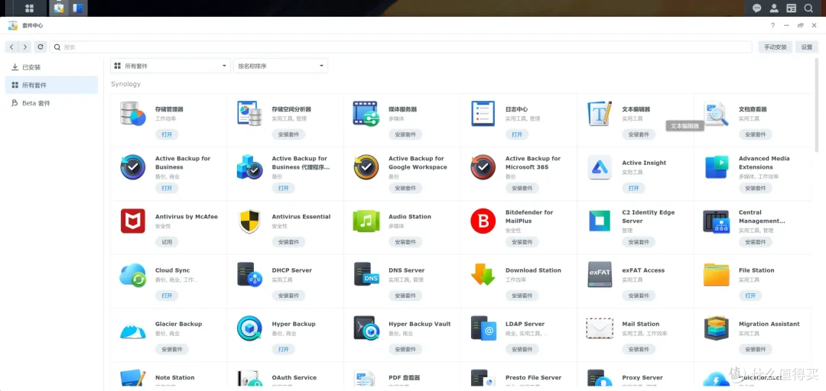Image resolution: width=826 pixels, height=391 pixels.
Task: Click Active Backup for Google Workspace icon
Action: pyautogui.click(x=366, y=167)
